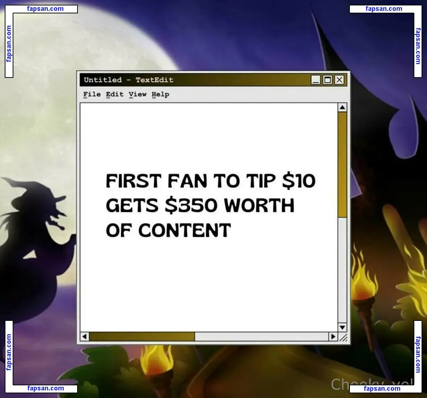Click the window resize grip corner
Image resolution: width=427 pixels, height=398 pixels.
343,337
